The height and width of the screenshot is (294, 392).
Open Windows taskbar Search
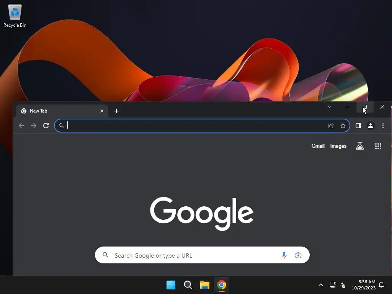(x=188, y=285)
